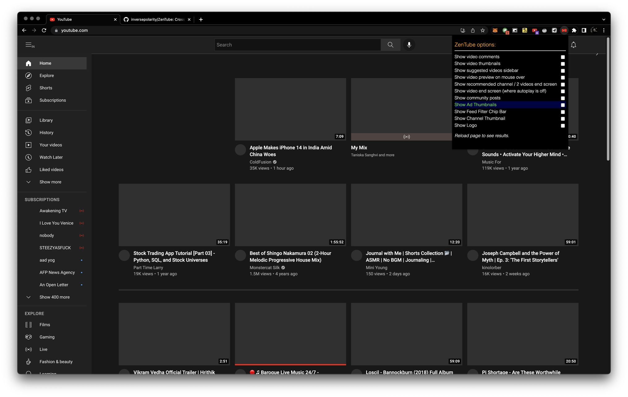Open the Watch Later sidebar item

tap(51, 157)
